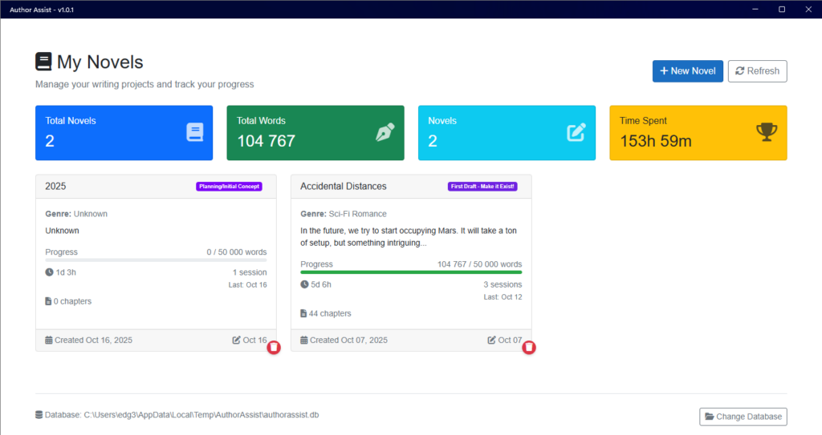Click the red delete icon on Accidental Distances
This screenshot has width=822, height=435.
point(529,348)
